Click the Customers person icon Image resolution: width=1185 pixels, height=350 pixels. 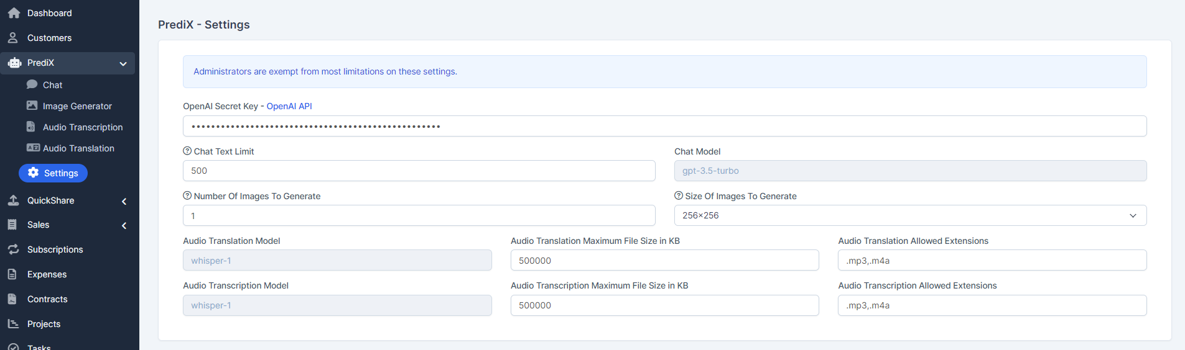coord(12,38)
